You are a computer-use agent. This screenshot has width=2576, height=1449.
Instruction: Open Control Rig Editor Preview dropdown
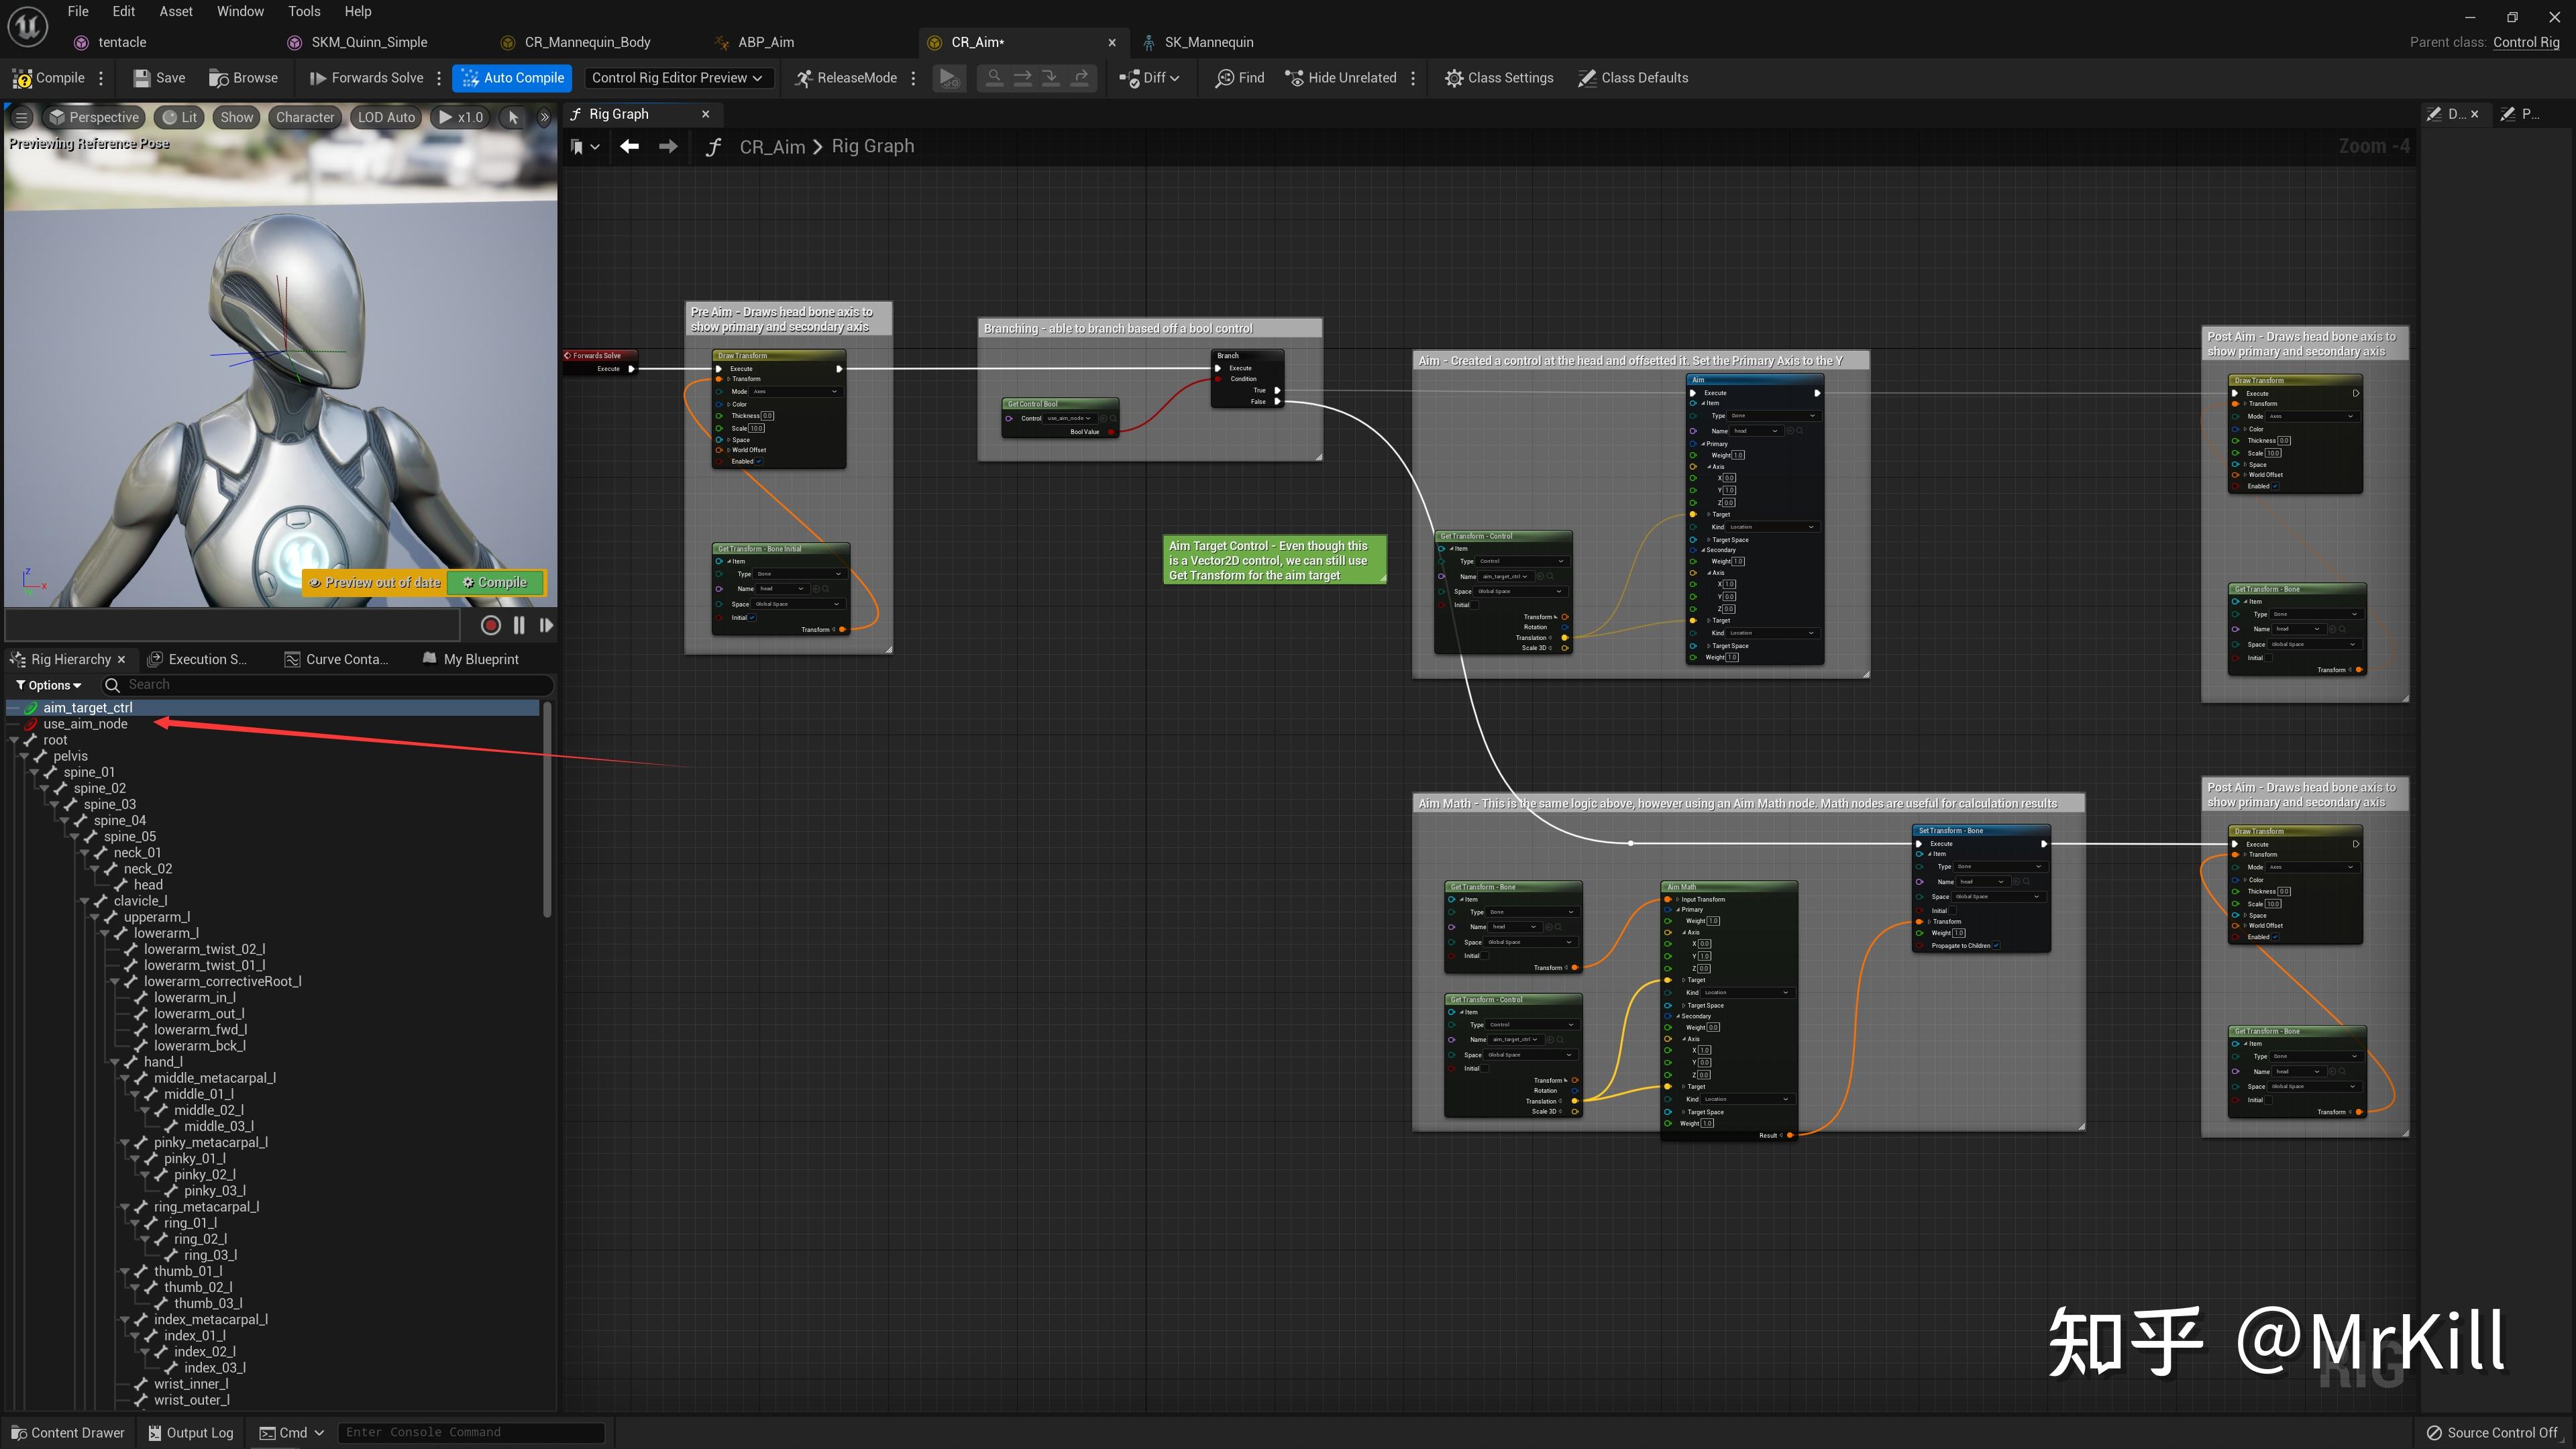point(677,78)
